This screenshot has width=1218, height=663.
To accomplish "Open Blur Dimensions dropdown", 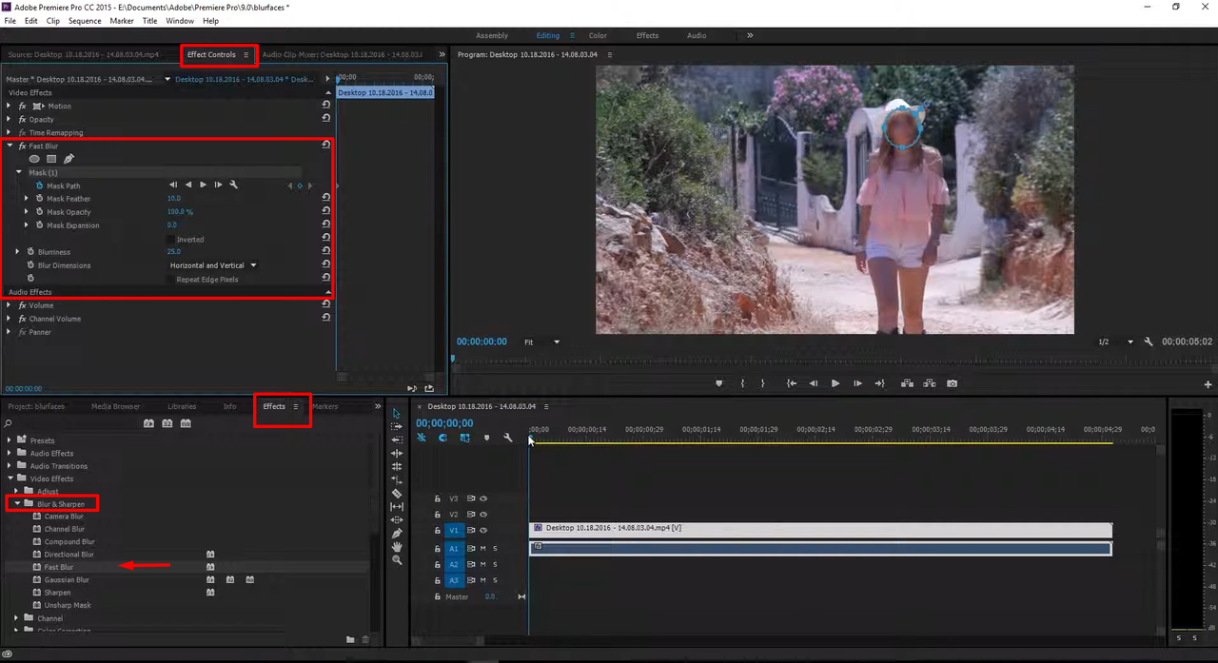I will (213, 265).
